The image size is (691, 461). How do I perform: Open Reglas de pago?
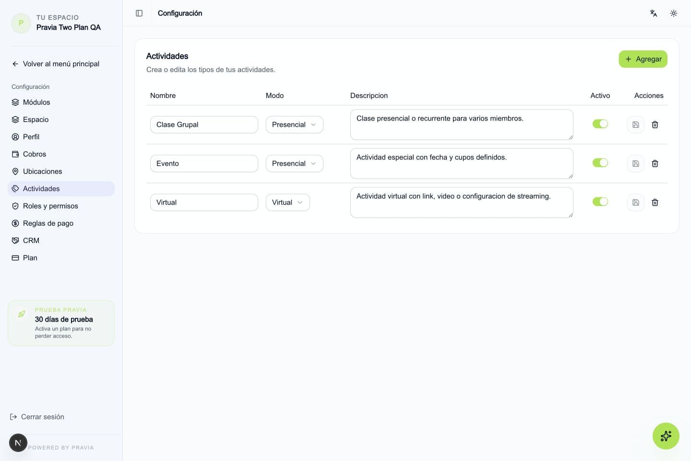pos(61,223)
